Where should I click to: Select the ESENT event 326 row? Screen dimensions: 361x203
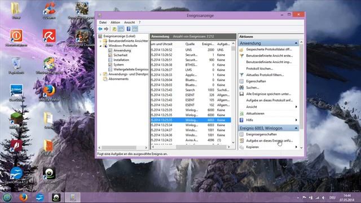[191, 95]
